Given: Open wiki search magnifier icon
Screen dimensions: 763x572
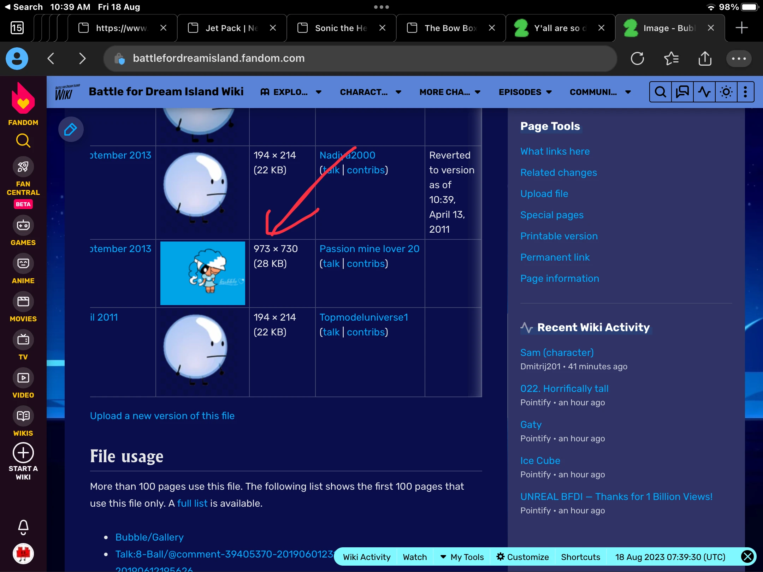Looking at the screenshot, I should [x=660, y=92].
